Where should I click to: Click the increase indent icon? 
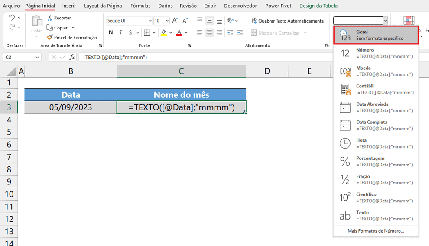tap(239, 33)
